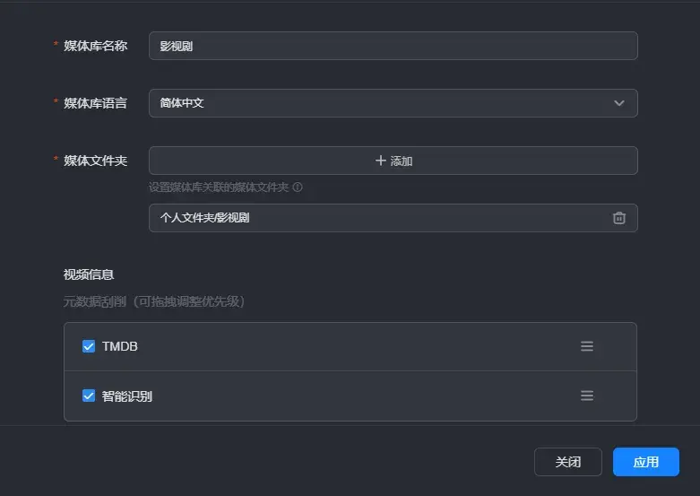Click the 智能识别 label text
700x496 pixels.
point(127,396)
